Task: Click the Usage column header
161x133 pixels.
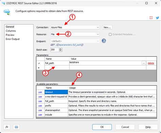Action: (112, 88)
